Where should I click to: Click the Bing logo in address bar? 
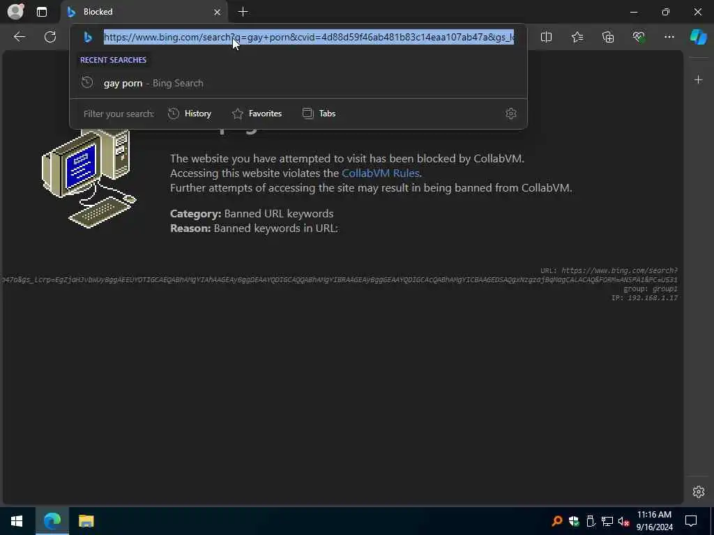pos(88,38)
